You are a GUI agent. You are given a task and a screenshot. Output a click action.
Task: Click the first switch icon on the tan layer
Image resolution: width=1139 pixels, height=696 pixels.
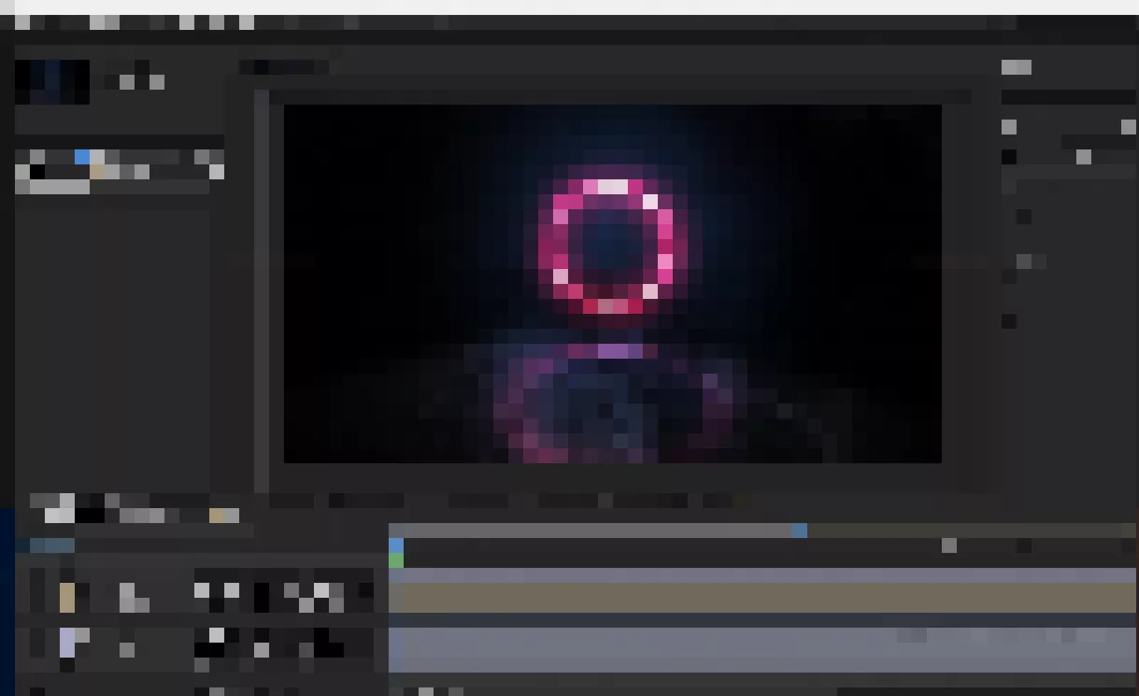(202, 591)
